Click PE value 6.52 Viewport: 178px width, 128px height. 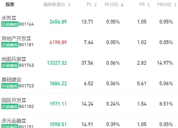[88, 84]
